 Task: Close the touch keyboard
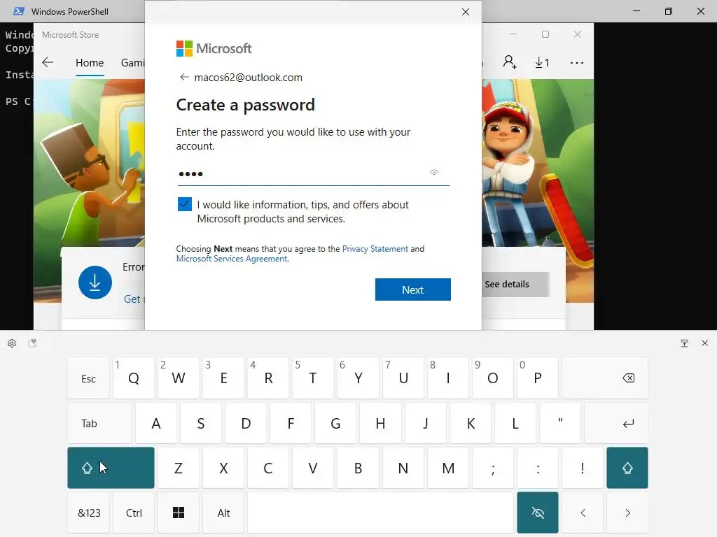704,343
